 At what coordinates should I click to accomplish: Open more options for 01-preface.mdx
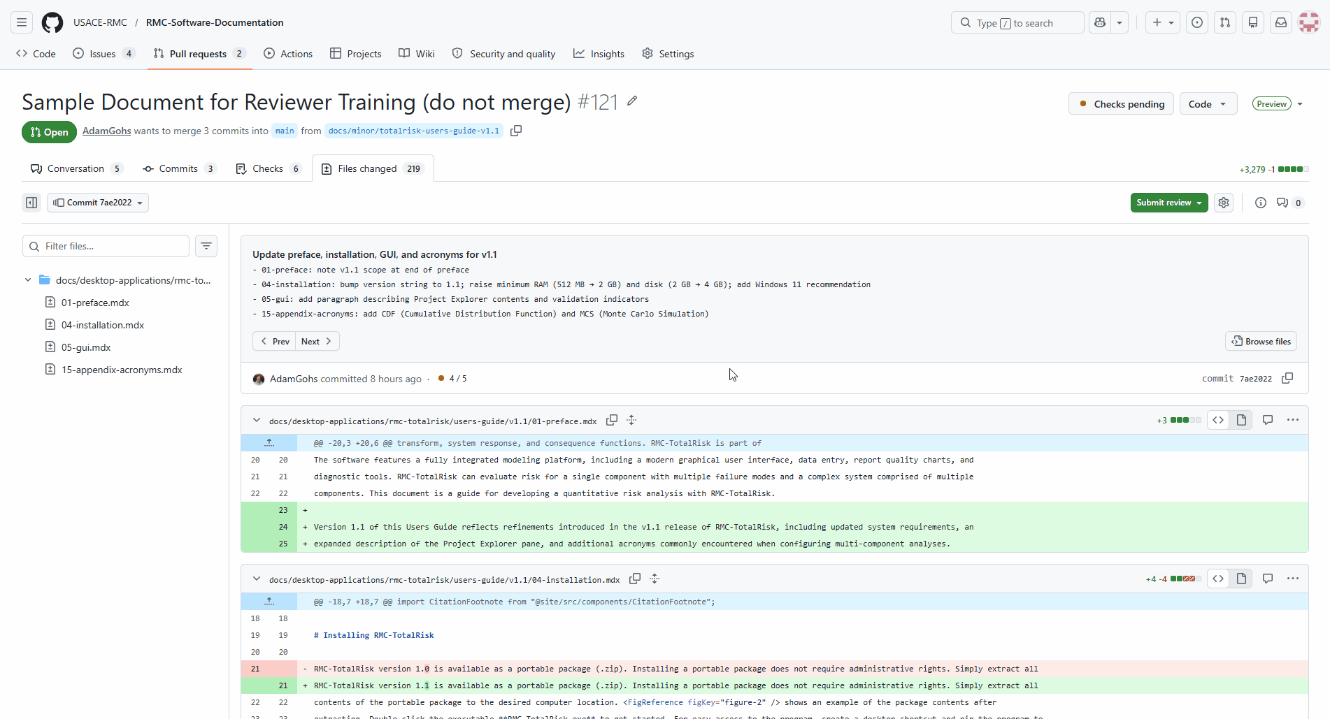pyautogui.click(x=1293, y=420)
